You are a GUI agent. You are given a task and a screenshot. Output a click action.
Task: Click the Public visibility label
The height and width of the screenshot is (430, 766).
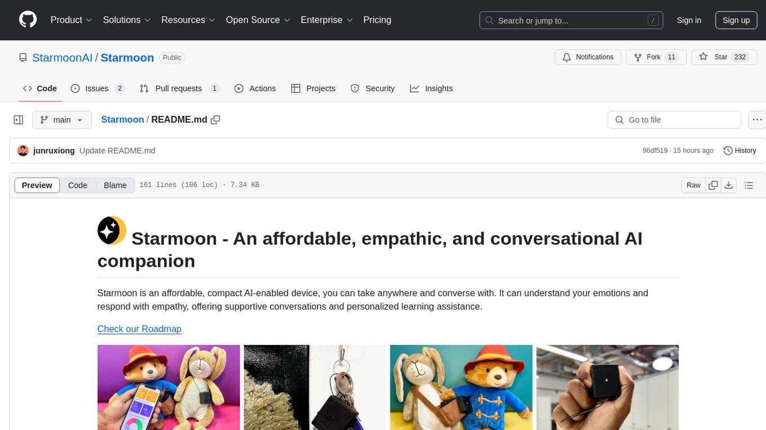point(172,57)
